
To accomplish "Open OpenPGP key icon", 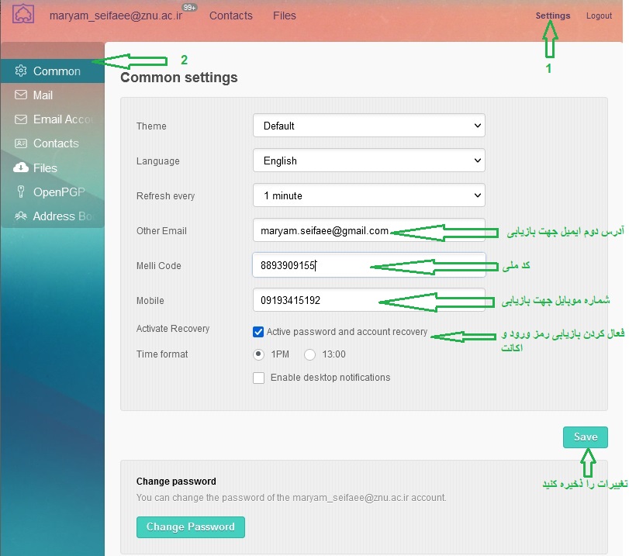I will pos(21,192).
